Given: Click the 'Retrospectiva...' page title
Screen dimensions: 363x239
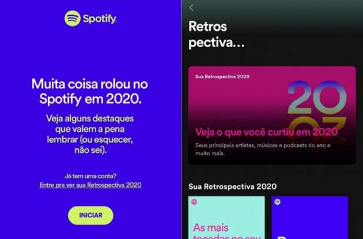Looking at the screenshot, I should pyautogui.click(x=217, y=34).
